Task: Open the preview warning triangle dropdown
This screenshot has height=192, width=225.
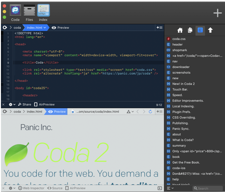Action: [x=130, y=112]
